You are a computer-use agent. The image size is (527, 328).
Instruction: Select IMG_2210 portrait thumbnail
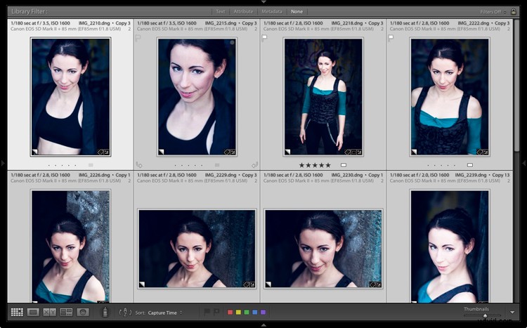click(x=70, y=97)
